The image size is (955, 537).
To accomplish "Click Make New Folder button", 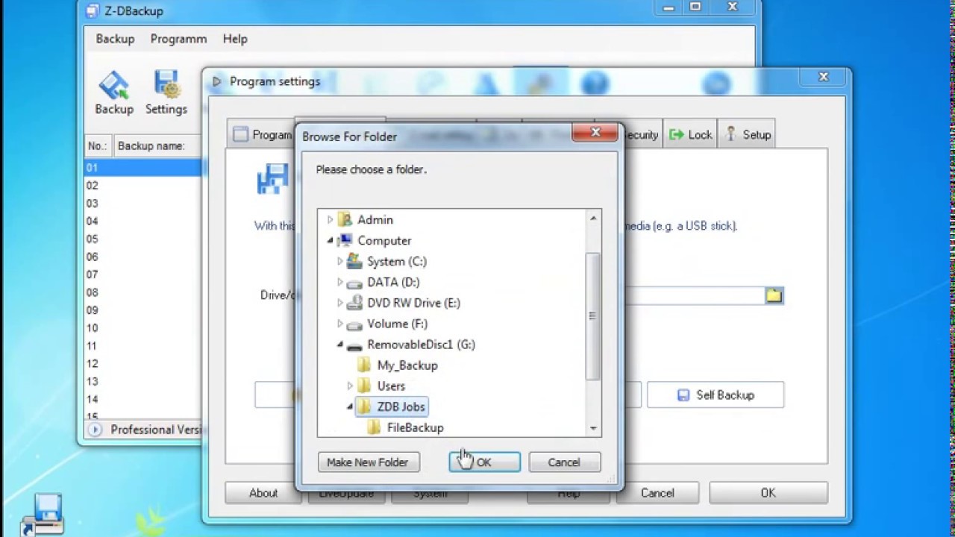I will tap(368, 462).
